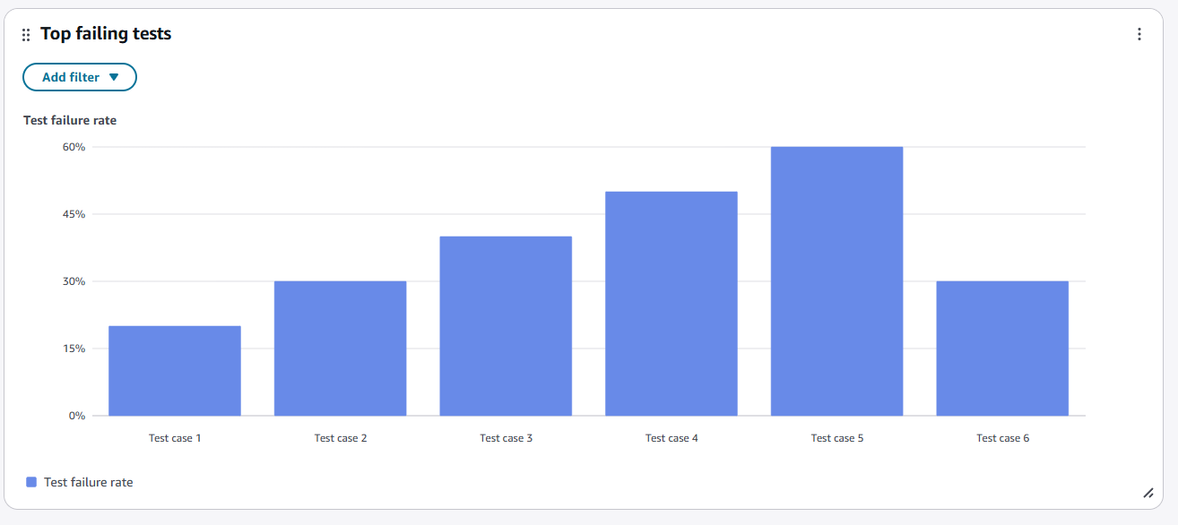Screen dimensions: 1178x525
Task: Click the Test failure rate chart heading
Action: tap(70, 120)
